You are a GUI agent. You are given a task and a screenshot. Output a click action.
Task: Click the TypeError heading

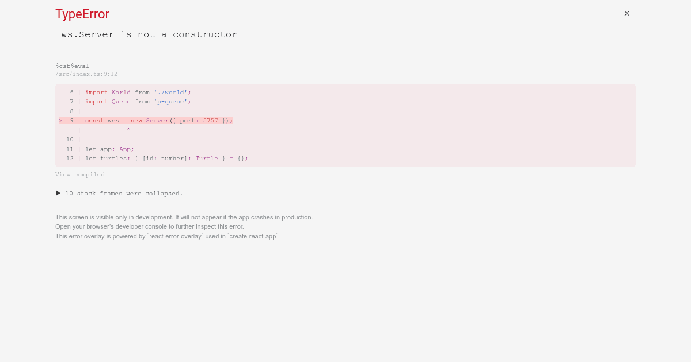[x=82, y=14]
